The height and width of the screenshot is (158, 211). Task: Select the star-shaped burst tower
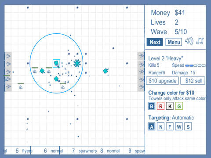77,63
